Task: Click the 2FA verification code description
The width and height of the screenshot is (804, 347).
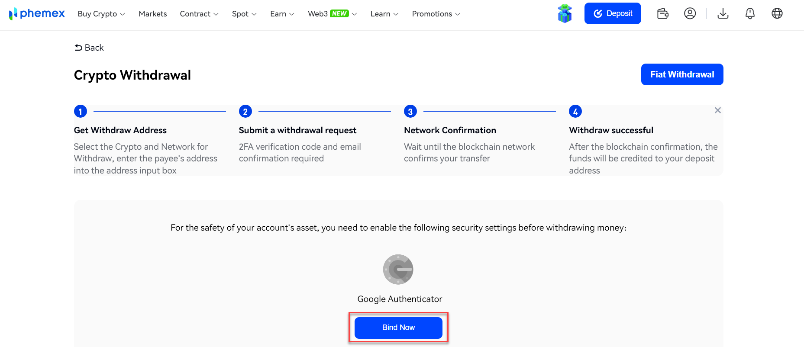Action: [300, 153]
